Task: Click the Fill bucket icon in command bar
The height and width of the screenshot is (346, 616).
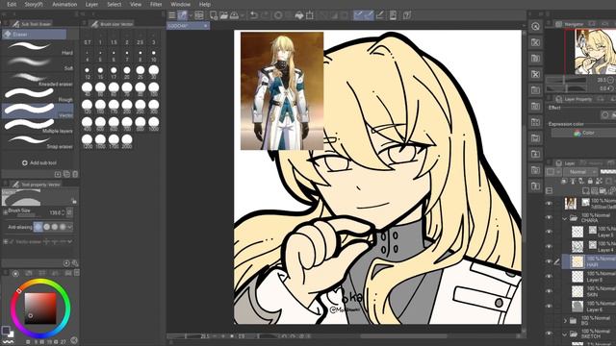Action: pyautogui.click(x=299, y=15)
